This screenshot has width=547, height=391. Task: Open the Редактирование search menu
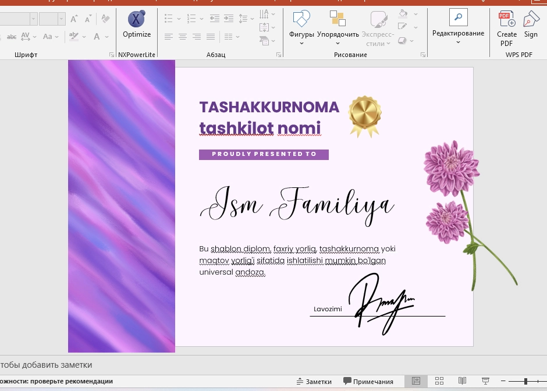tap(458, 27)
